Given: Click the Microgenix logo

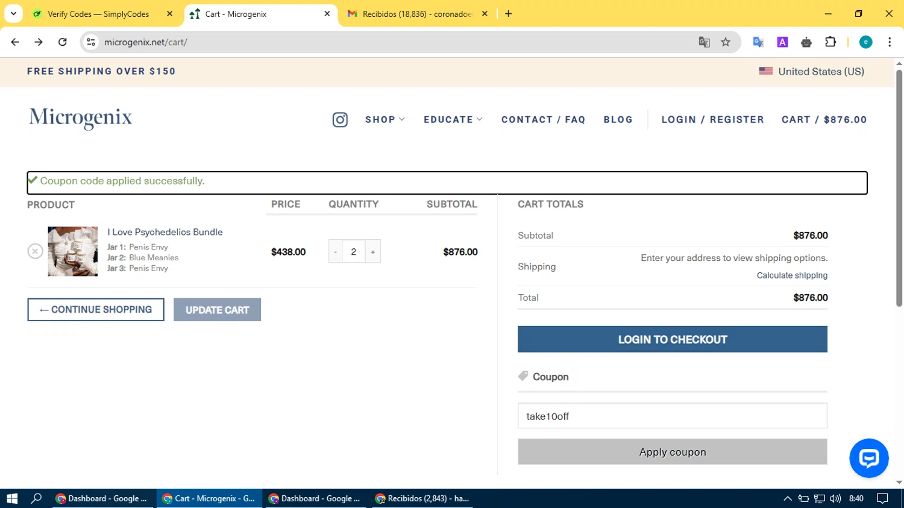Looking at the screenshot, I should tap(80, 118).
